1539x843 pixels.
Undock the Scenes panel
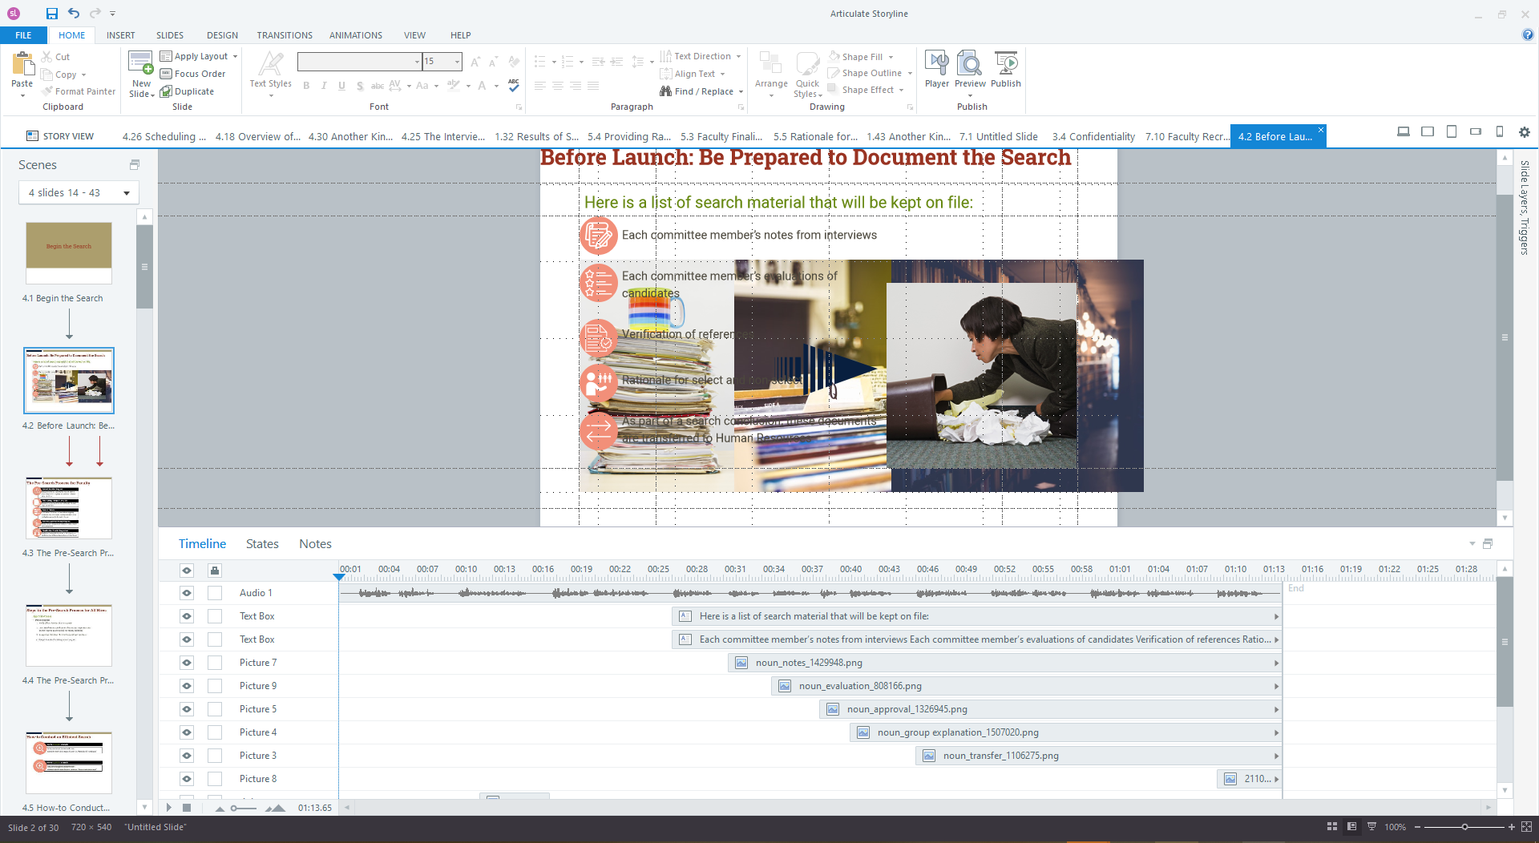[x=135, y=164]
